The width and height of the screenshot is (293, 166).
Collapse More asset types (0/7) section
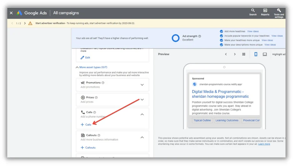[91, 67]
